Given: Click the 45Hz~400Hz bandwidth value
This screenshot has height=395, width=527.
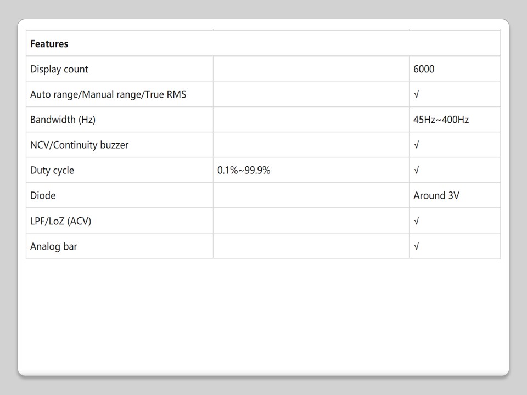Looking at the screenshot, I should (441, 120).
